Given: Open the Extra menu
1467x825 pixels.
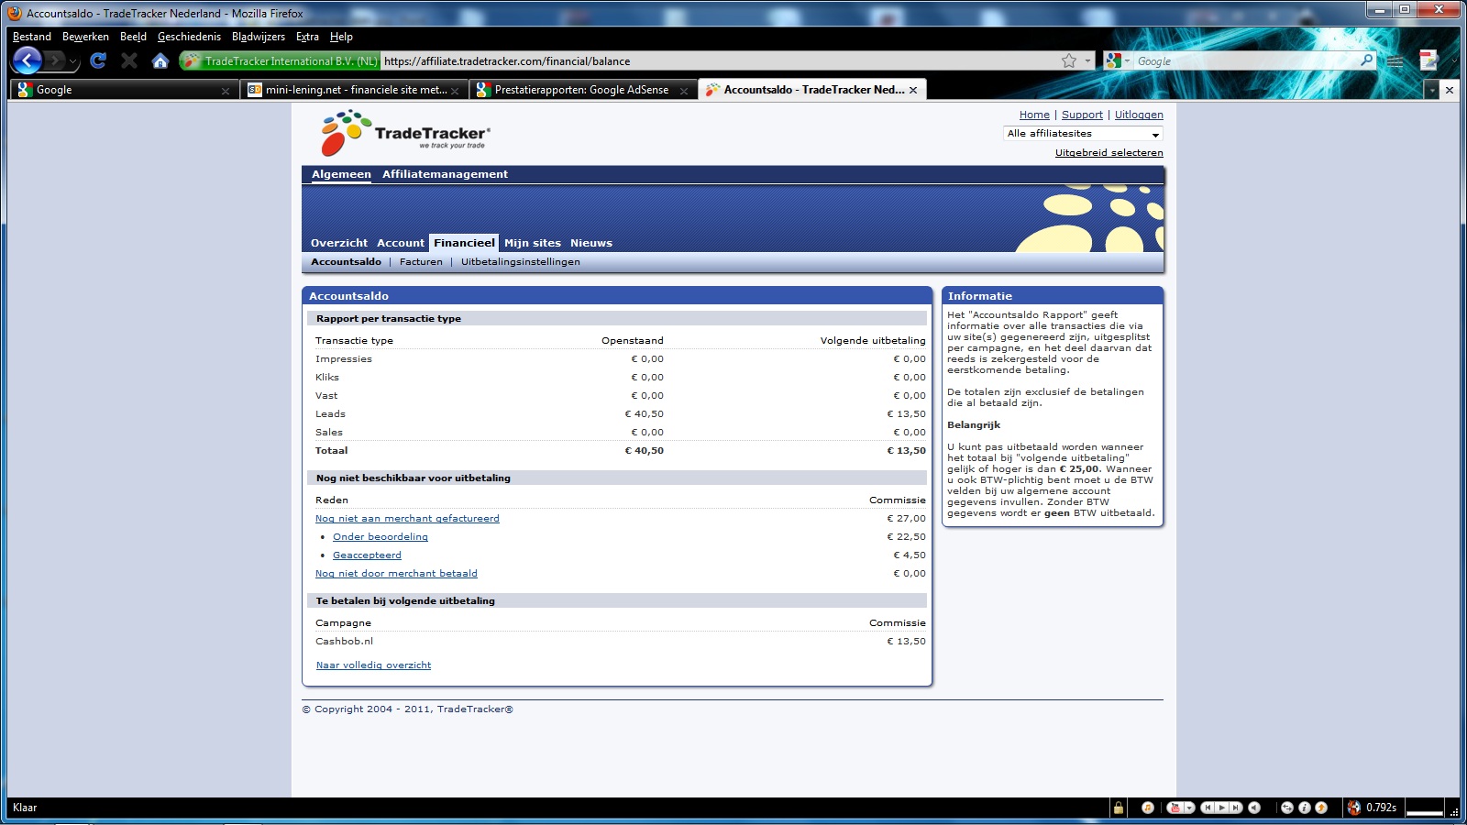Looking at the screenshot, I should coord(307,37).
